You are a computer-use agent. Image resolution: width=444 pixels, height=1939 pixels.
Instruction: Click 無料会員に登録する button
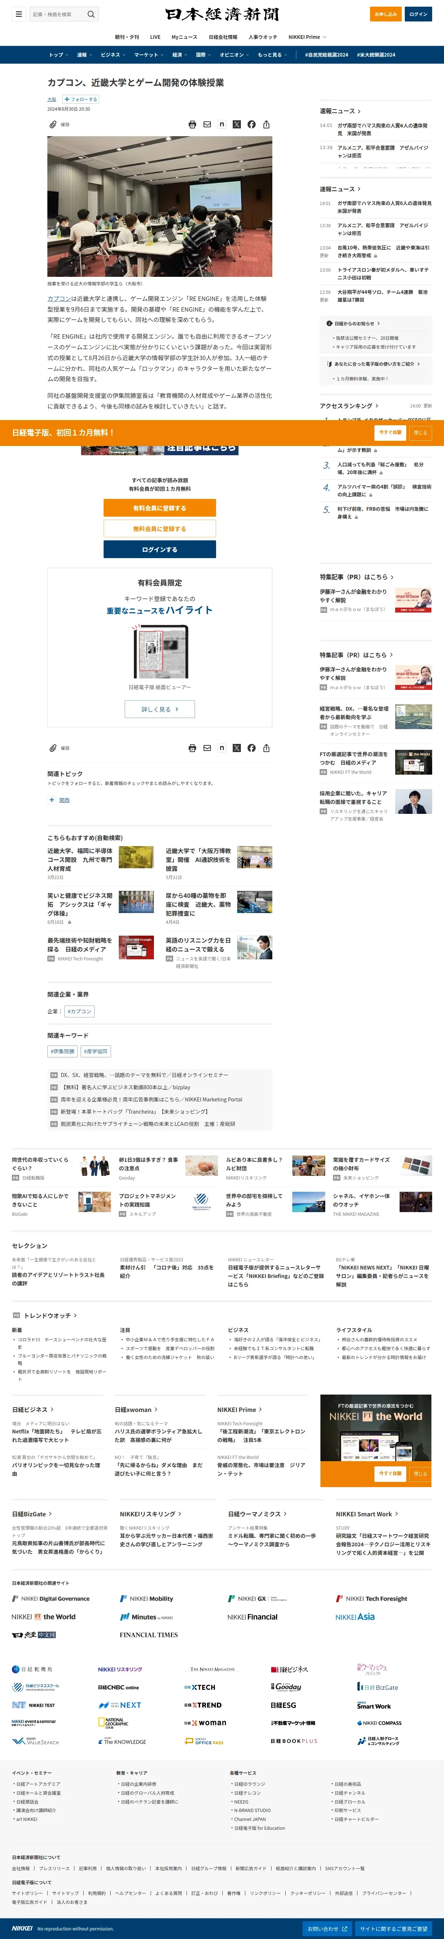pyautogui.click(x=159, y=529)
